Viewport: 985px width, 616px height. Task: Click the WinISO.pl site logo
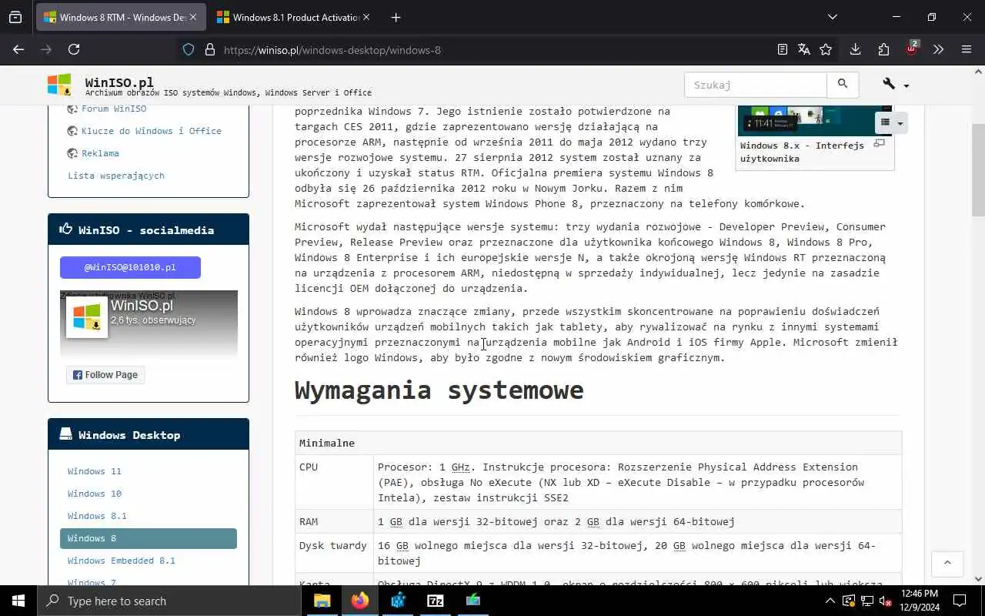(58, 85)
